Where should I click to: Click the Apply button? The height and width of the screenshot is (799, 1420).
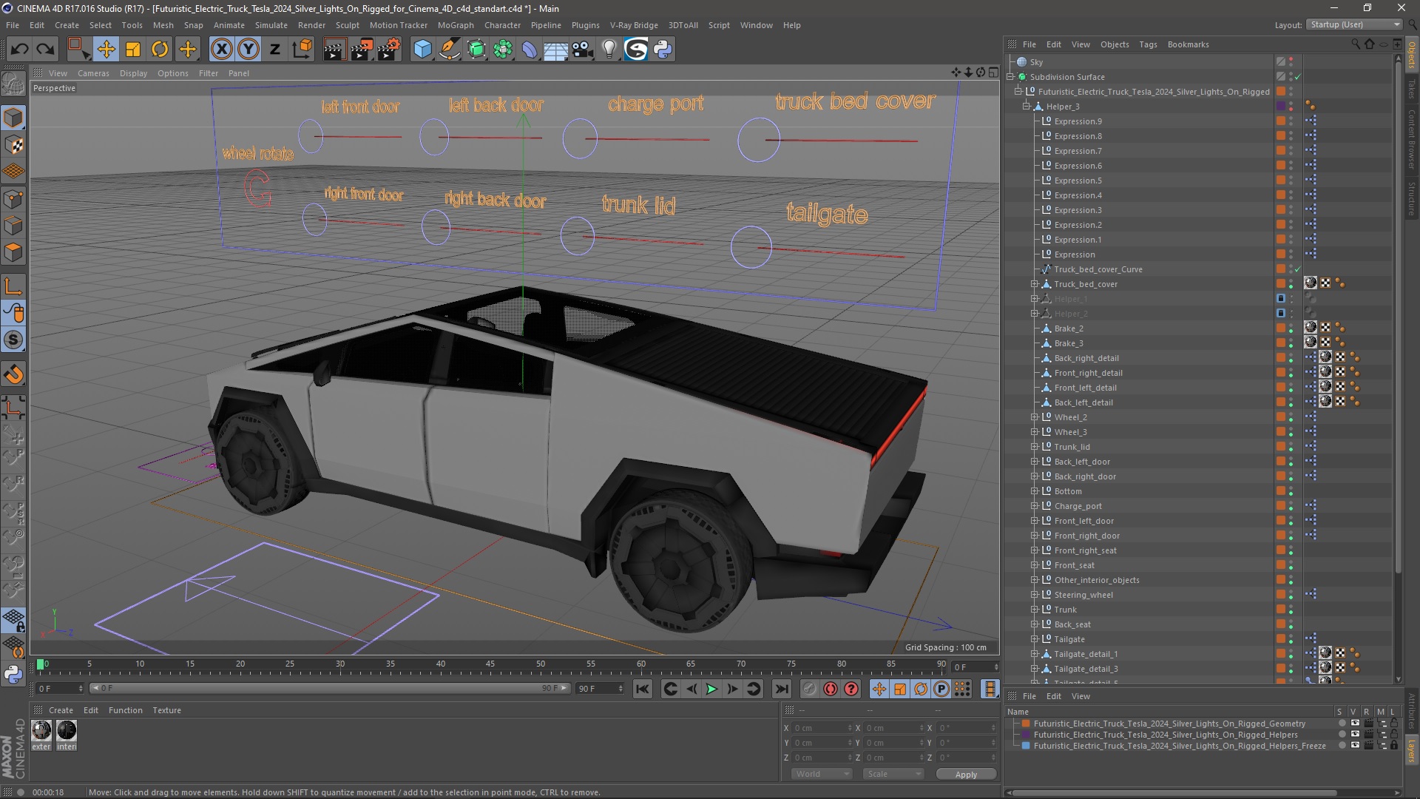[966, 774]
